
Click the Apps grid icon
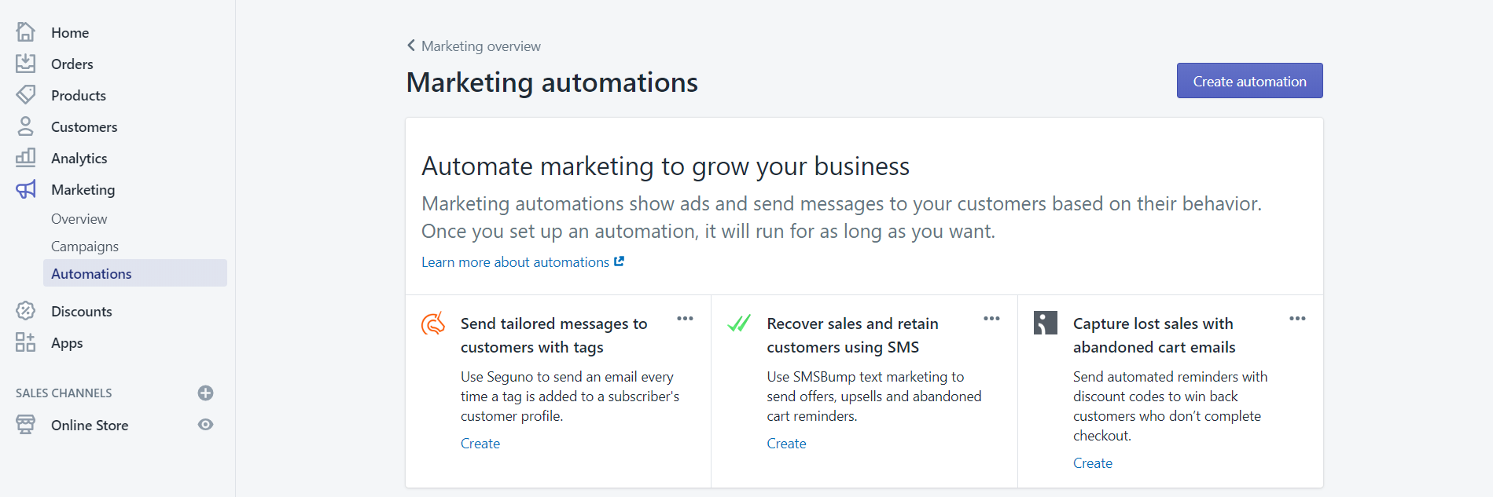[26, 342]
